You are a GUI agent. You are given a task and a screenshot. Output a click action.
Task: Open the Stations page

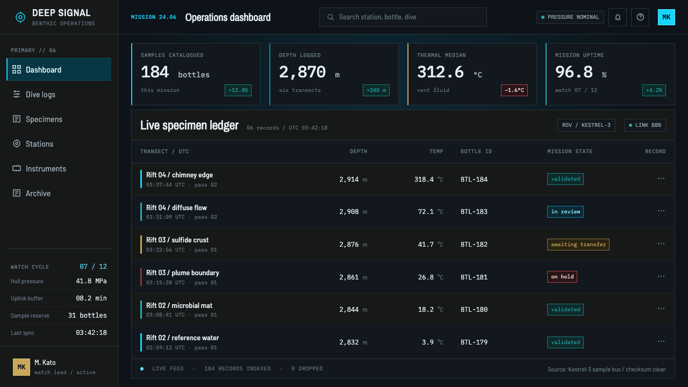coord(59,144)
